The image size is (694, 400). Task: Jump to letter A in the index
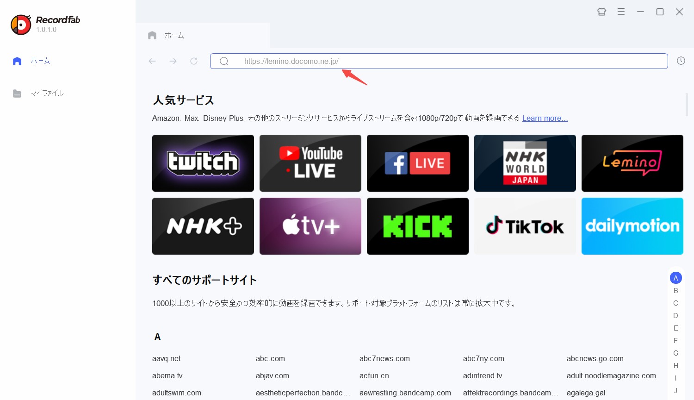tap(676, 278)
